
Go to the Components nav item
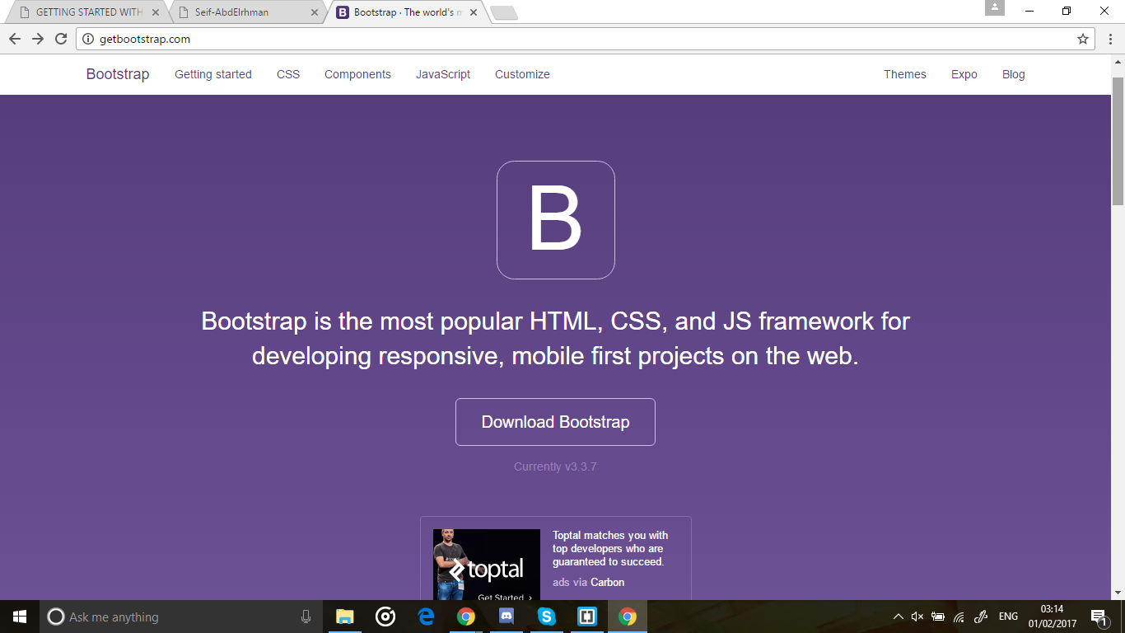(357, 74)
